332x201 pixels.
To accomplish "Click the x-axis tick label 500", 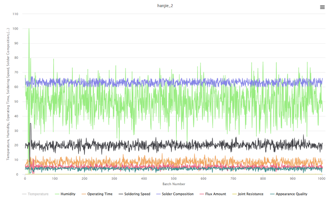I will click(x=174, y=179).
